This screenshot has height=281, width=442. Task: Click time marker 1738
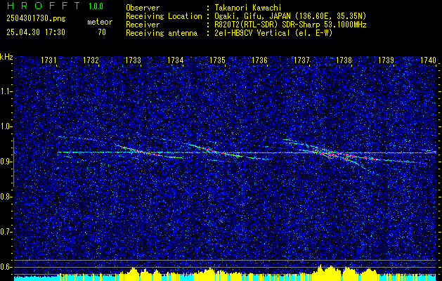point(344,60)
